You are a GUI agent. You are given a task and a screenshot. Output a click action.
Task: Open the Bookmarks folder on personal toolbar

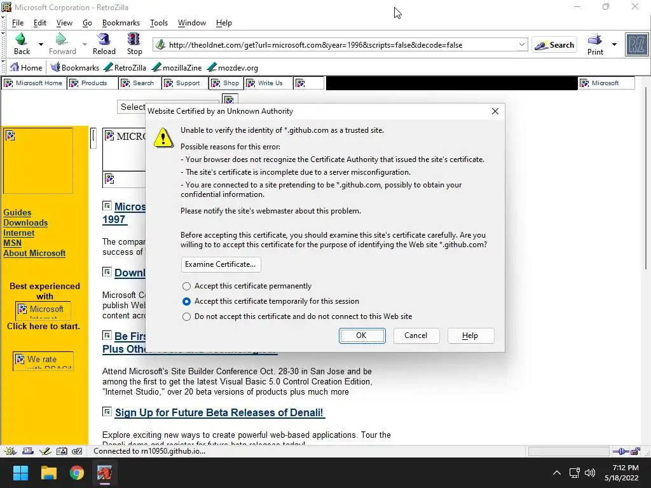tap(75, 67)
